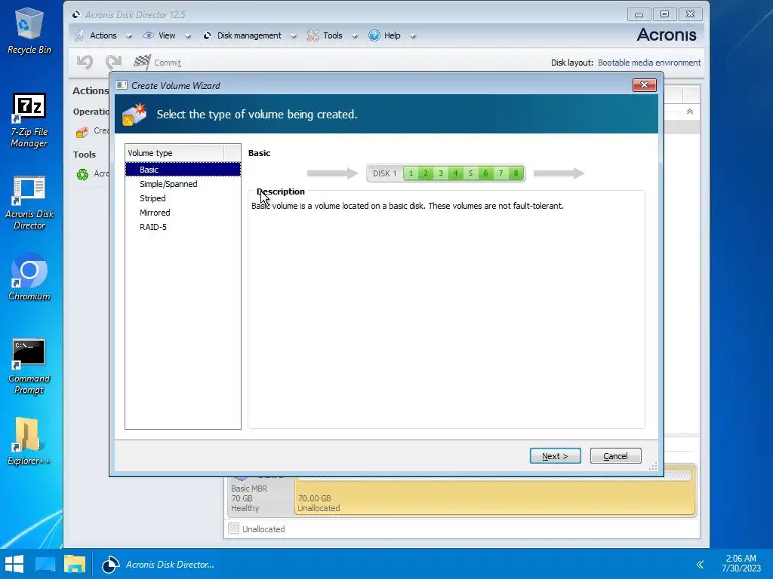The height and width of the screenshot is (579, 773).
Task: Click the Bootable media environment link
Action: (648, 63)
